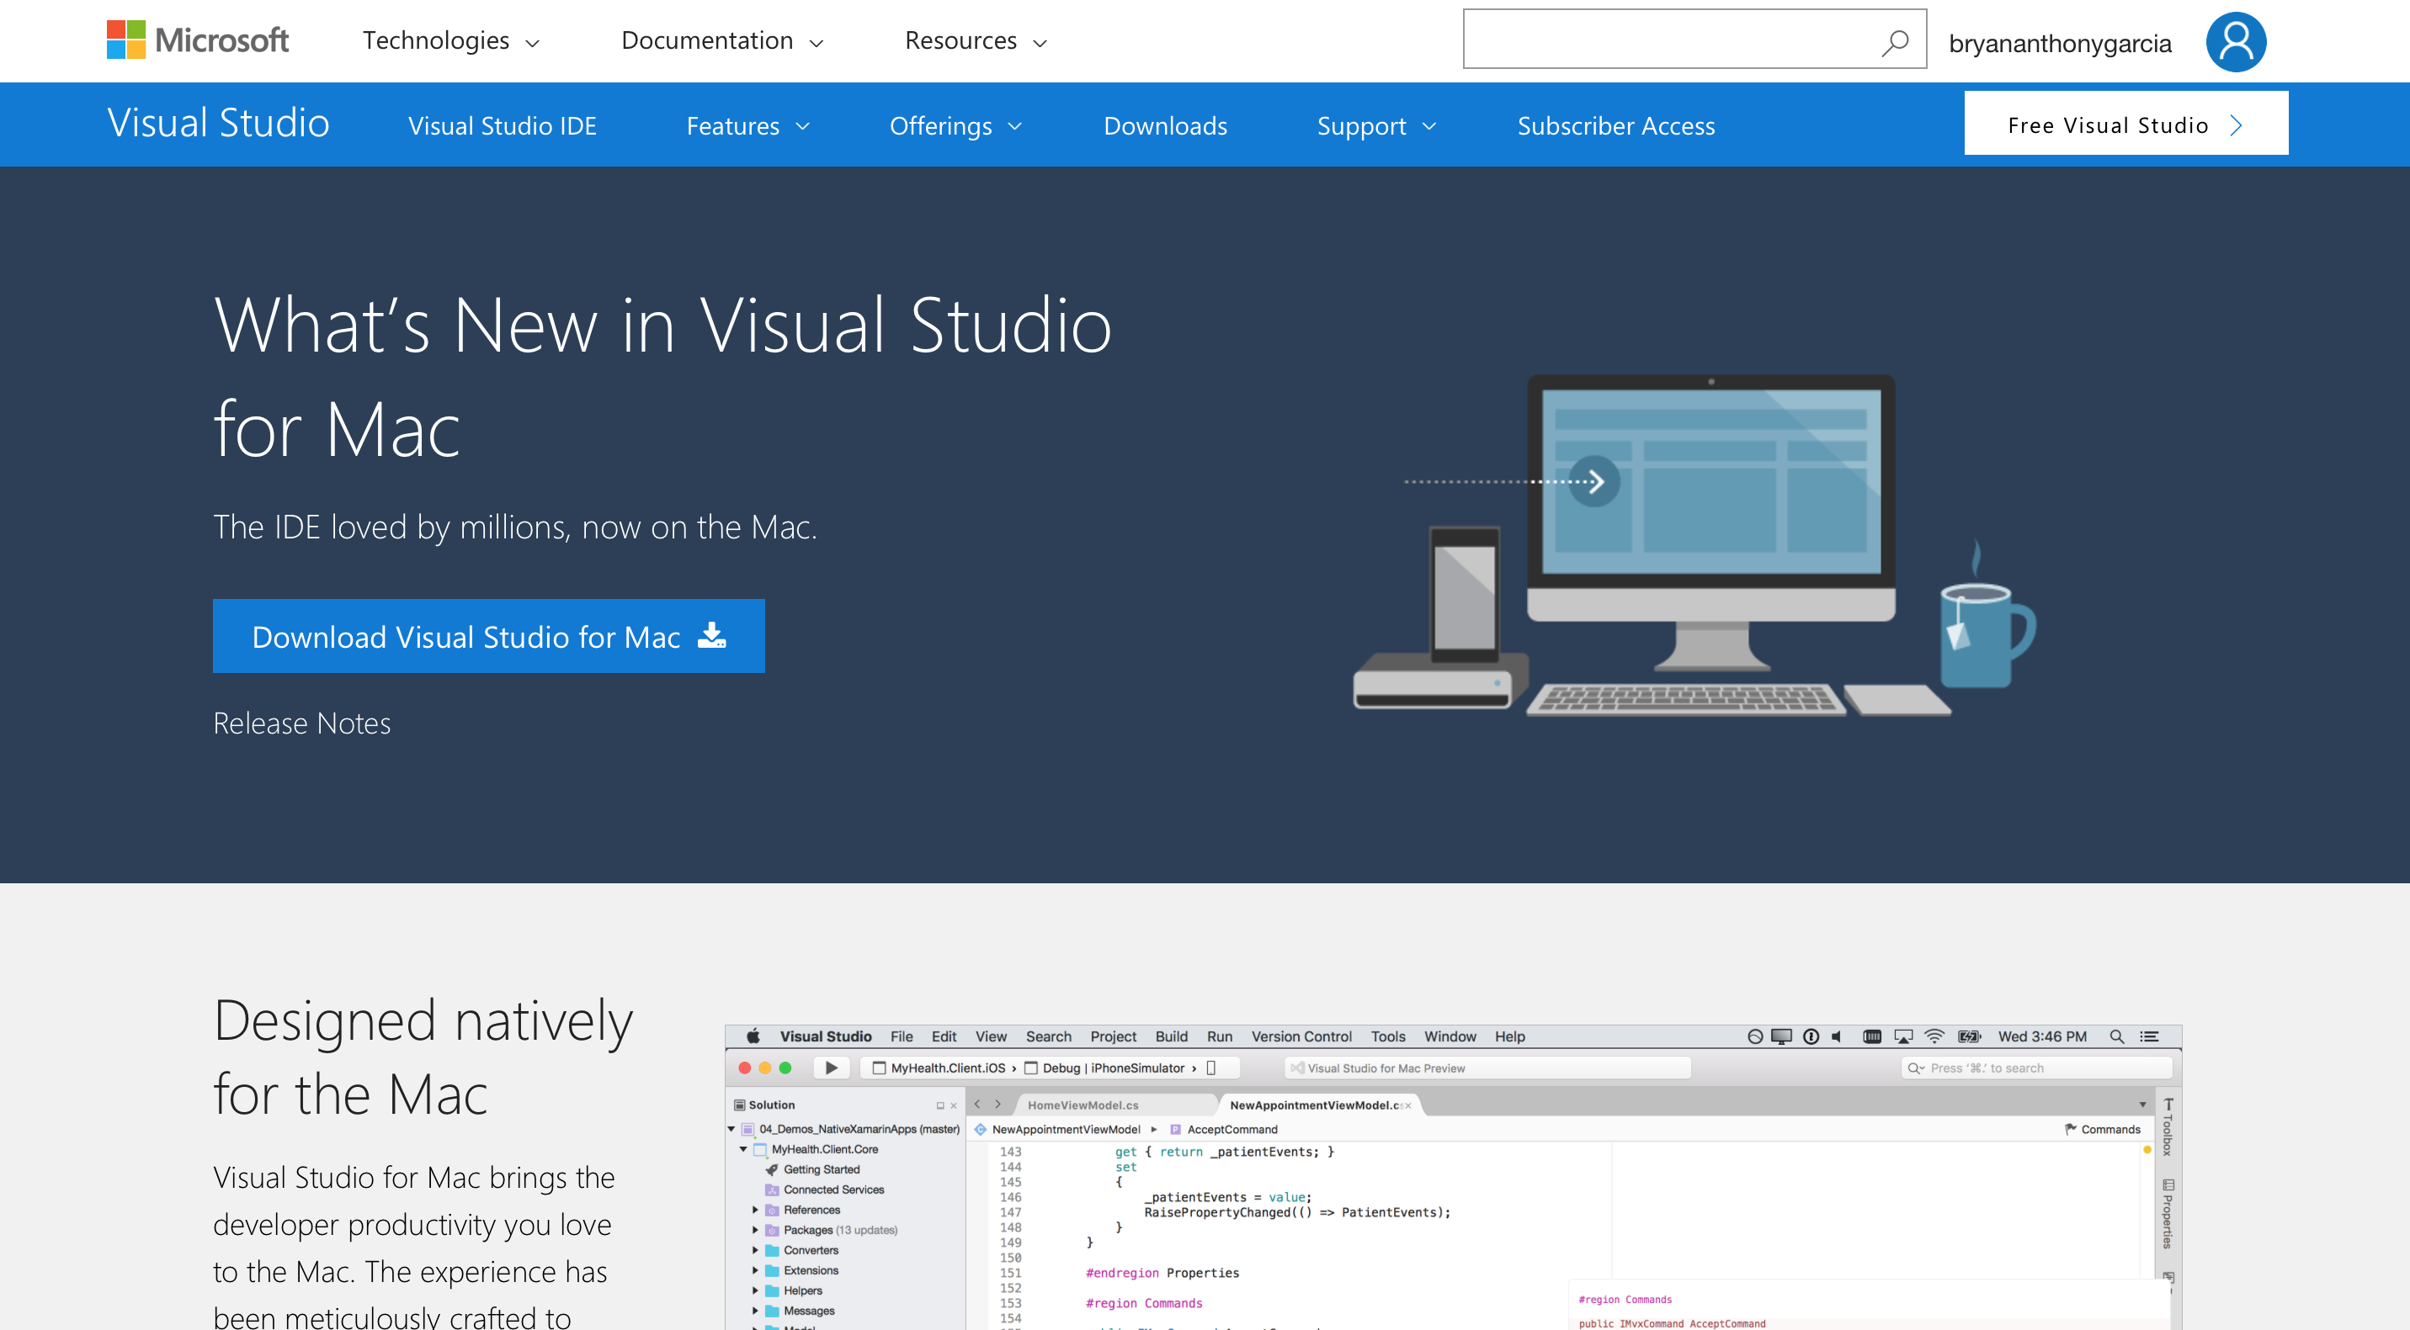Click the Run playback button in IDE
2410x1330 pixels.
tap(833, 1068)
